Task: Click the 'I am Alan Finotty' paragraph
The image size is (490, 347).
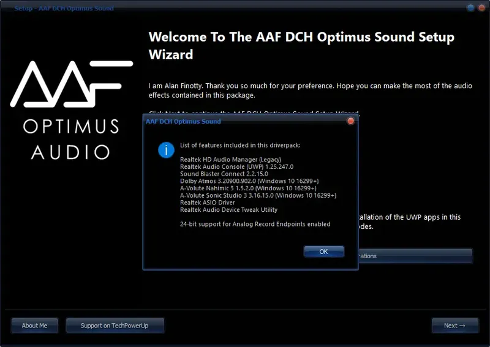Action: tap(311, 90)
